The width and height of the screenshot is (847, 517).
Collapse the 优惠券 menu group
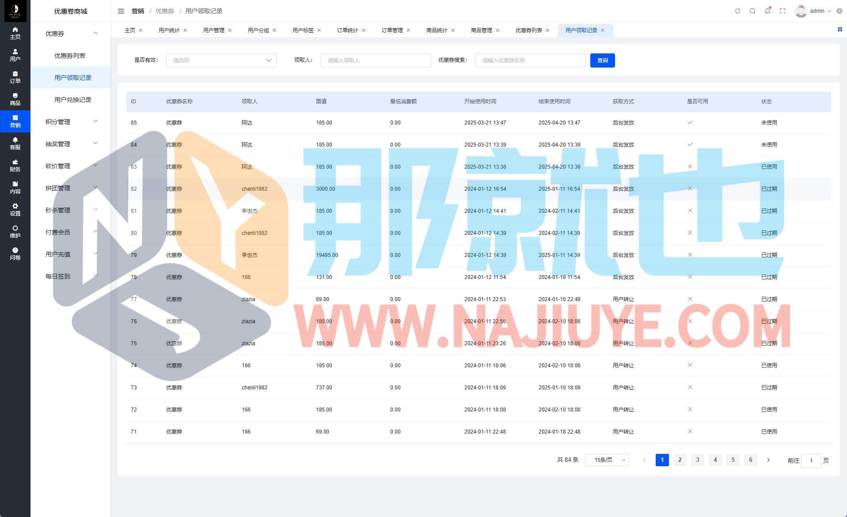coord(71,34)
